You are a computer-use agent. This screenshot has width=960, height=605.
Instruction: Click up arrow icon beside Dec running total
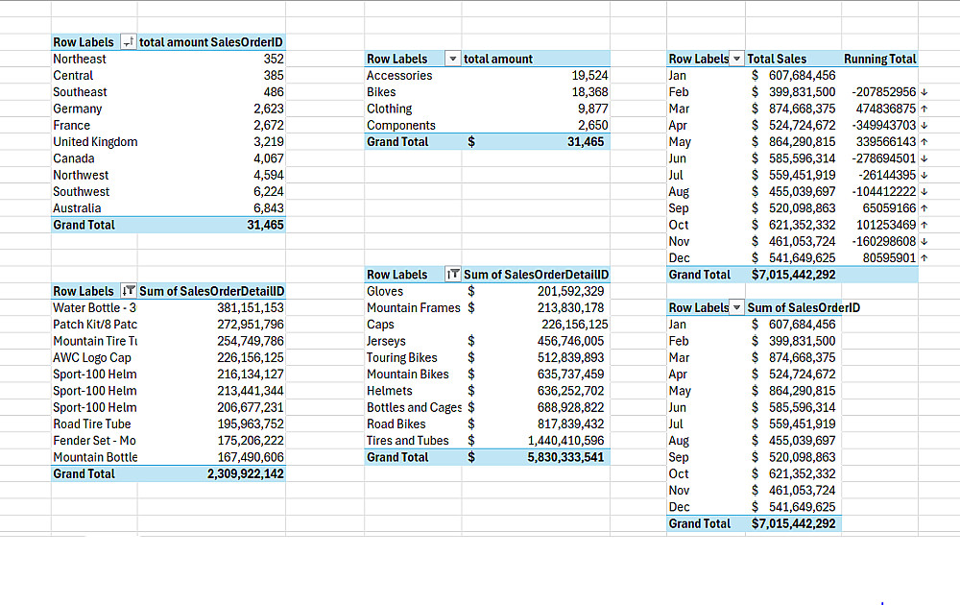pos(924,258)
